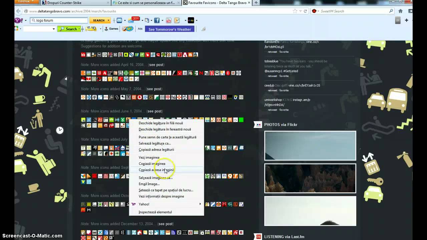Open the Yahoo Mail envelope icon
The image size is (427, 240).
(x=119, y=20)
